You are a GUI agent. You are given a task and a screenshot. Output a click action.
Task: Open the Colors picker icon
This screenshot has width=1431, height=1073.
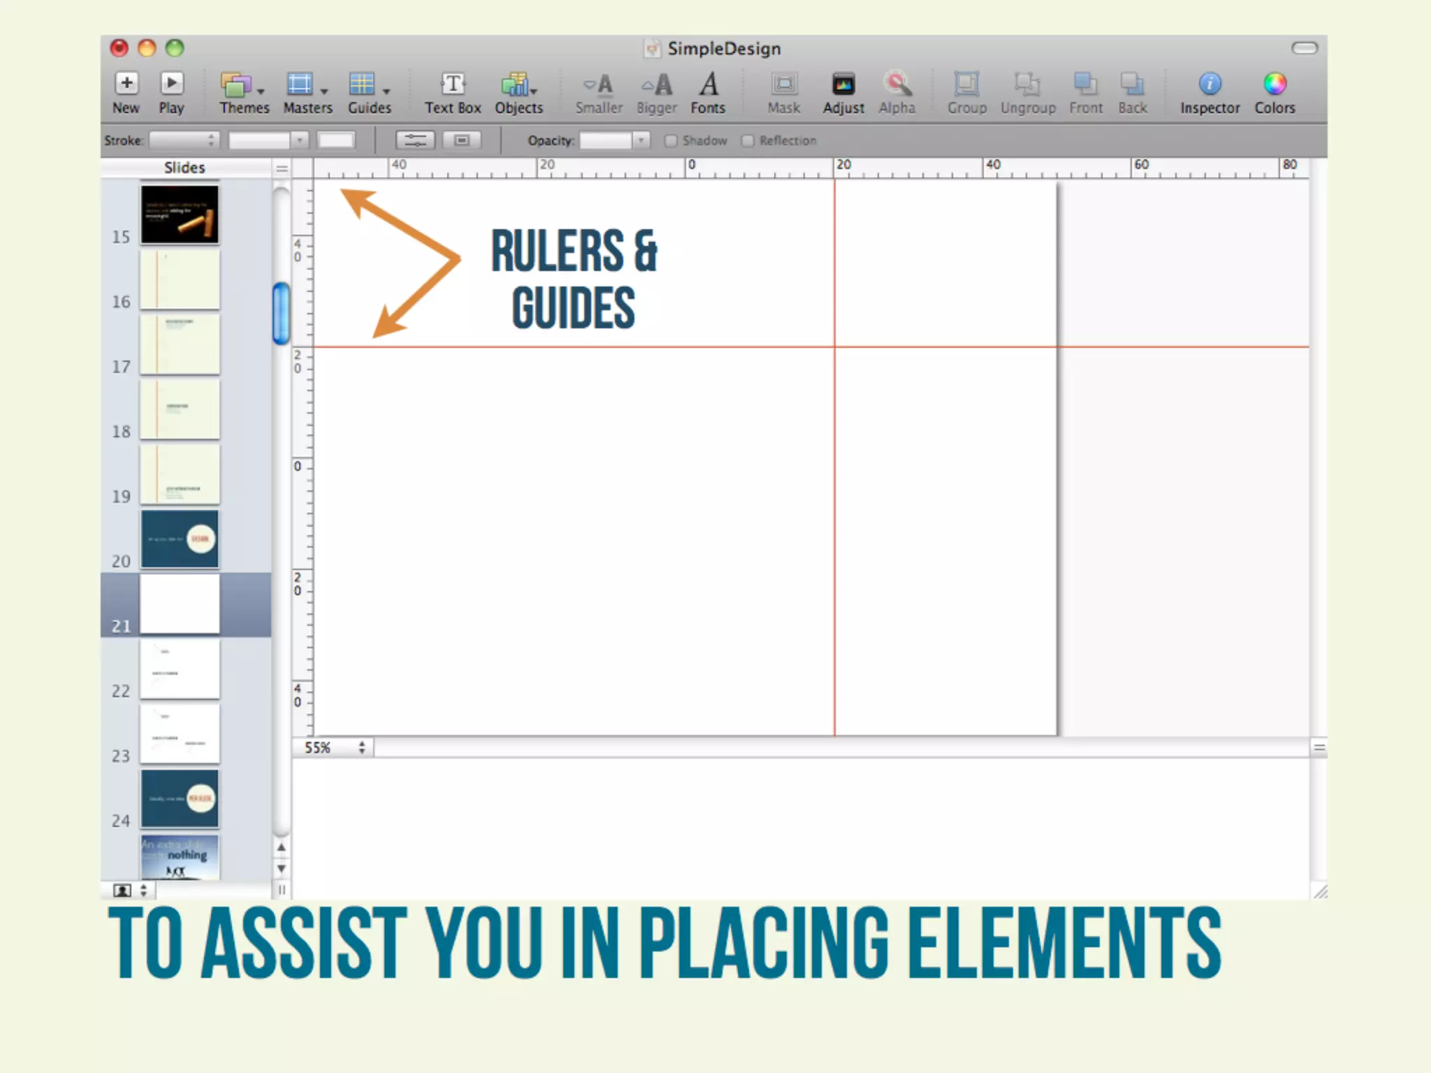[1274, 85]
